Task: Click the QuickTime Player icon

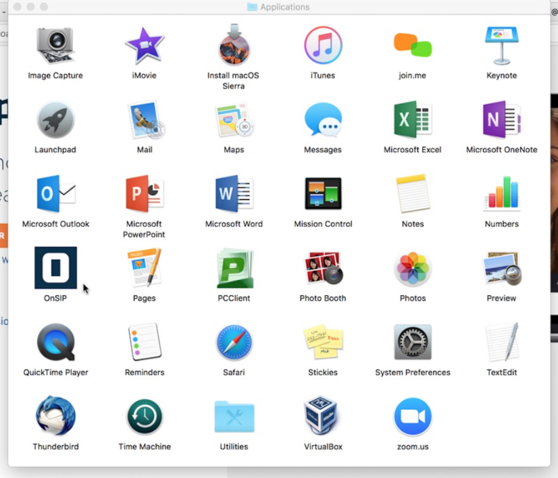Action: (56, 342)
